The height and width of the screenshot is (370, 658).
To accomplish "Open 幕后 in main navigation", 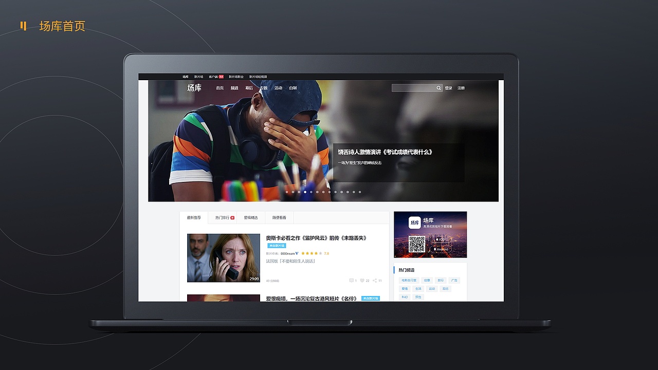I will tap(249, 88).
